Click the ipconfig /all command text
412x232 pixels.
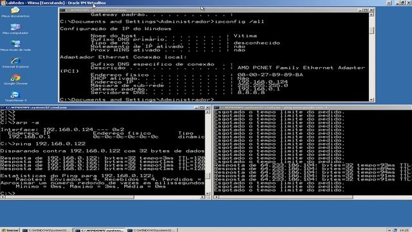point(239,21)
